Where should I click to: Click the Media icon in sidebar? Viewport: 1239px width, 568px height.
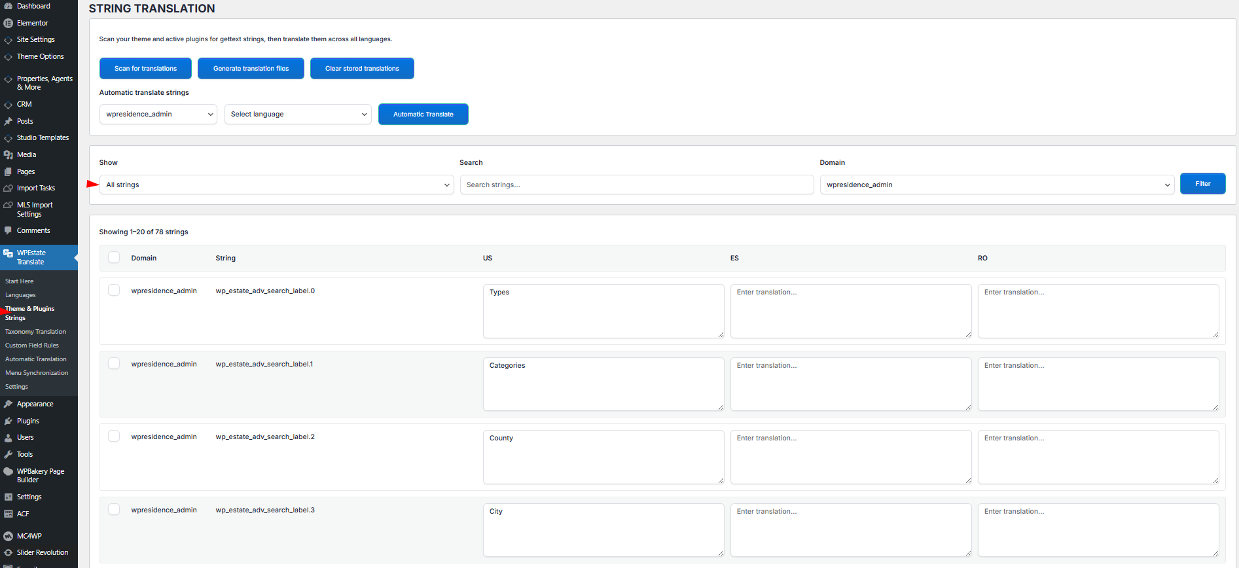point(8,155)
